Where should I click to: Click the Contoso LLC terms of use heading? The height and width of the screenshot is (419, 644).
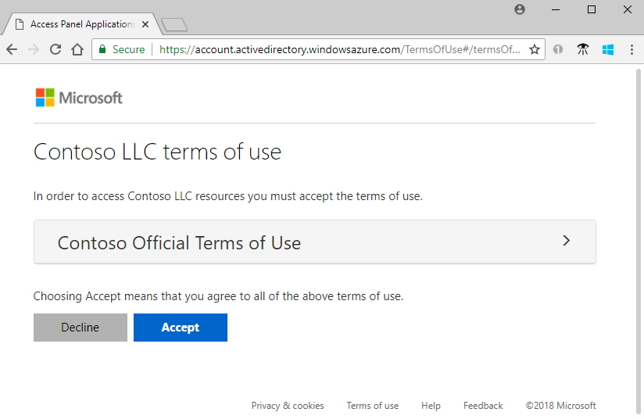point(157,152)
